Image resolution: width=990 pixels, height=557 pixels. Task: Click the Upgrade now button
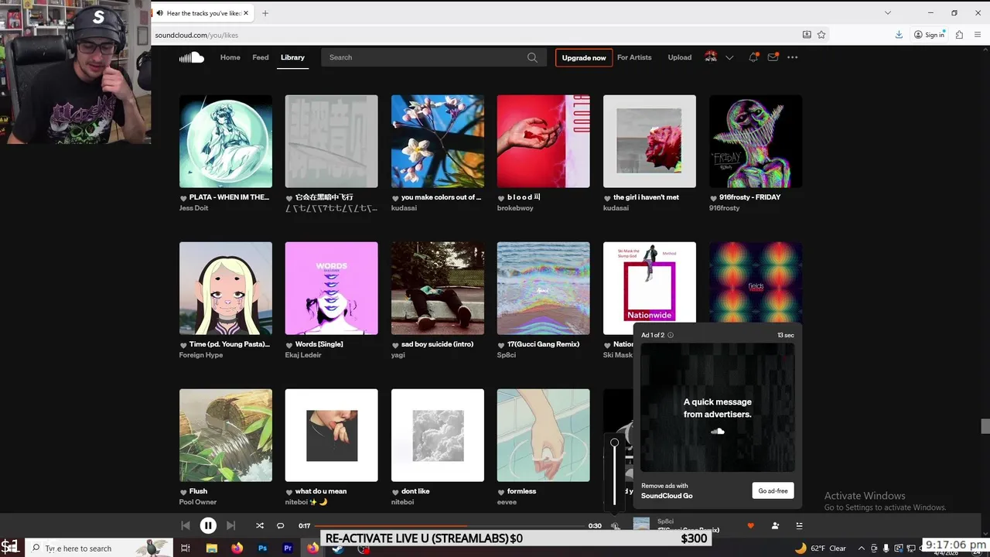point(584,57)
